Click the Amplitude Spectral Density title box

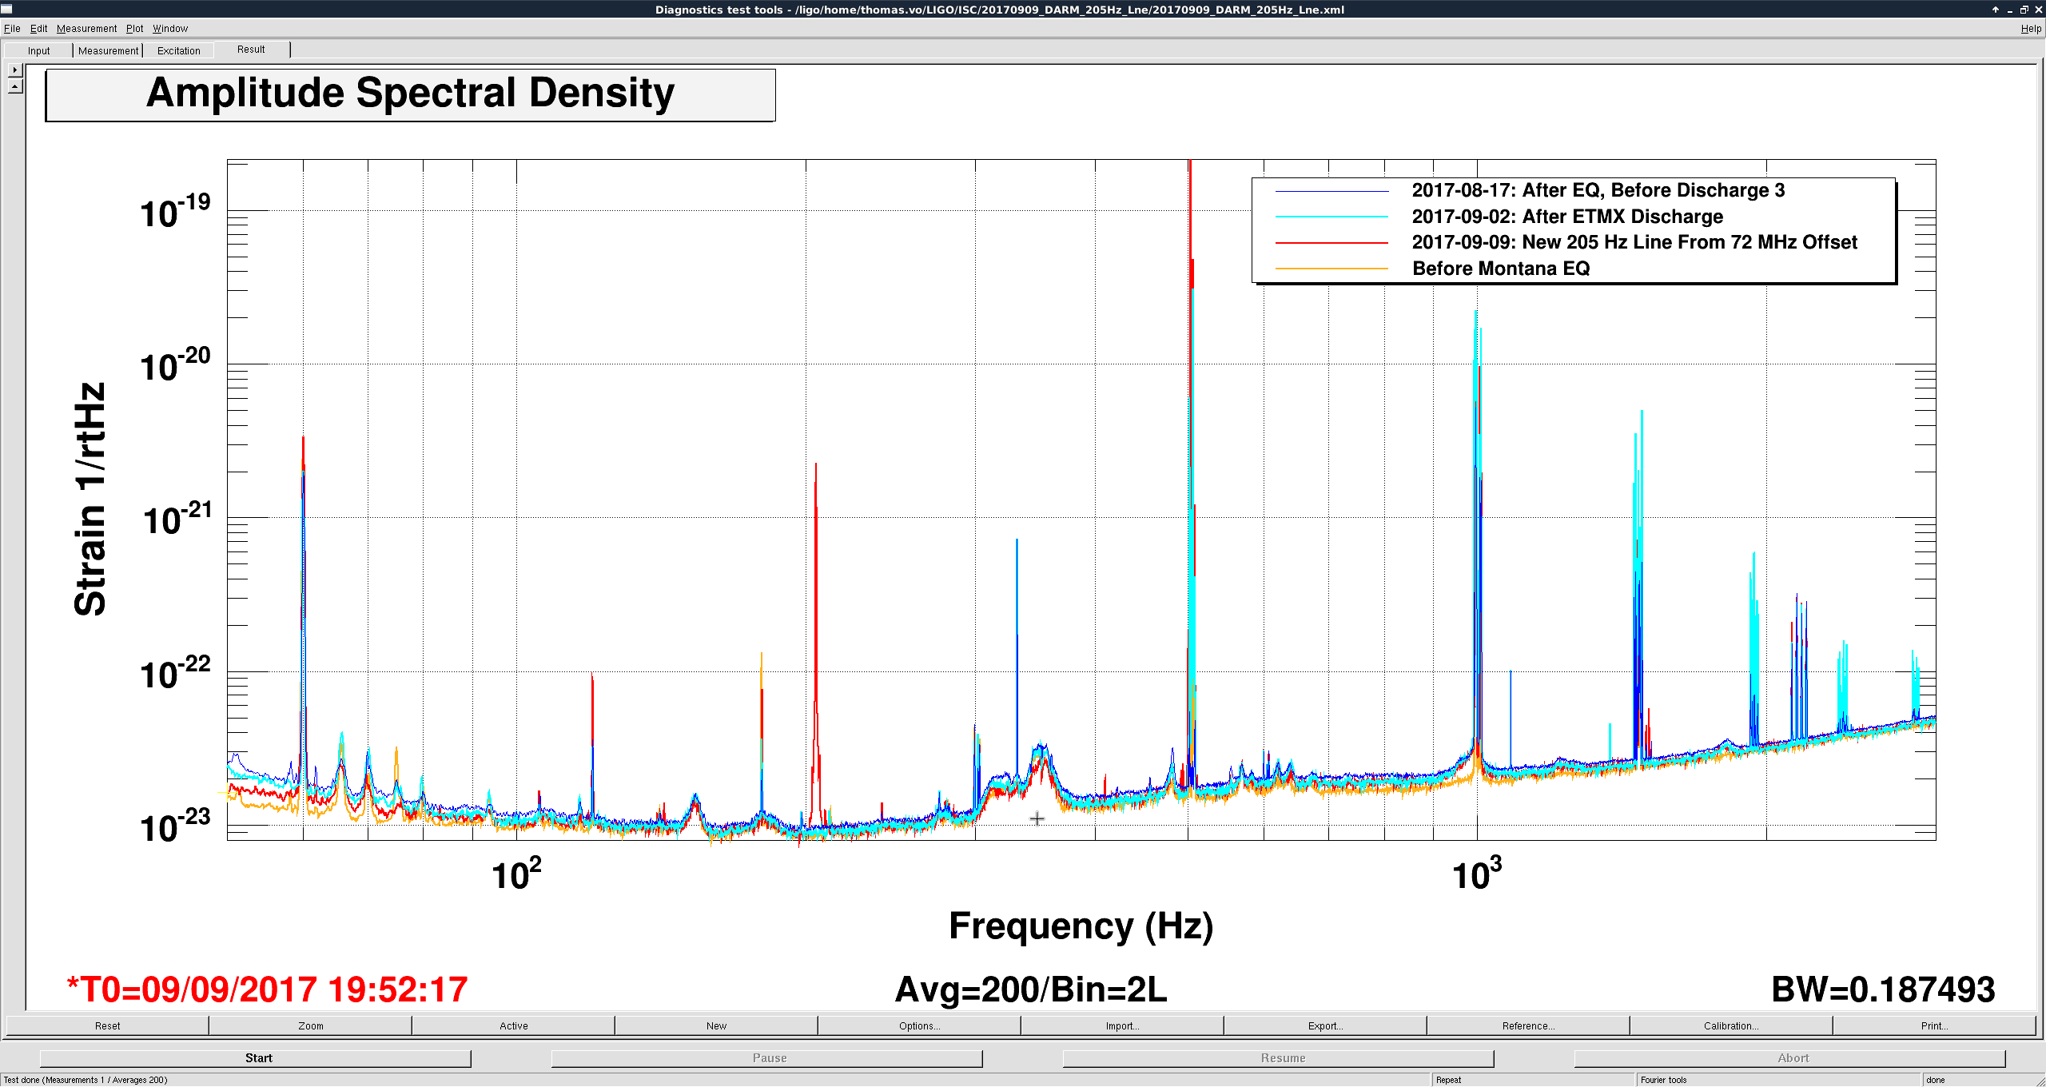(410, 94)
